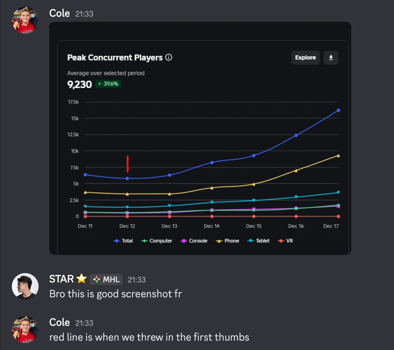Viewport: 394px width, 350px height.
Task: Click the STAR username
Action: pyautogui.click(x=62, y=279)
